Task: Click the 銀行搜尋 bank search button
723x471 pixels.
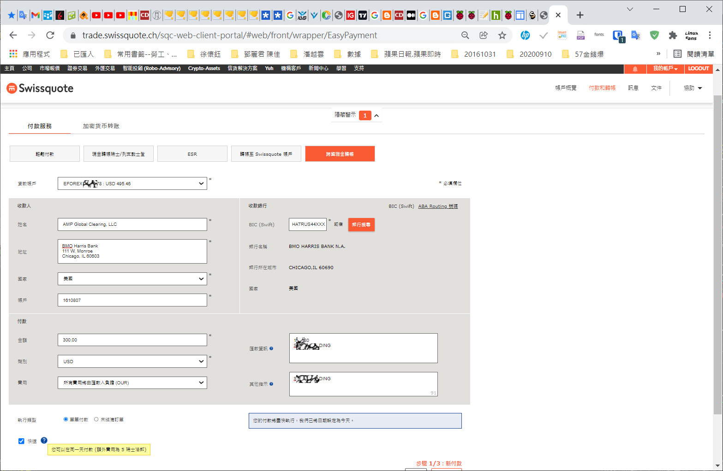Action: [x=361, y=224]
